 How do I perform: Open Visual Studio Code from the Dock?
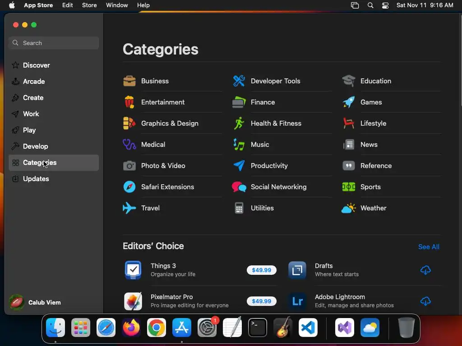coord(308,328)
